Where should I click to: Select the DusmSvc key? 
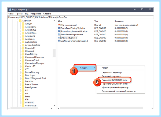(29, 81)
